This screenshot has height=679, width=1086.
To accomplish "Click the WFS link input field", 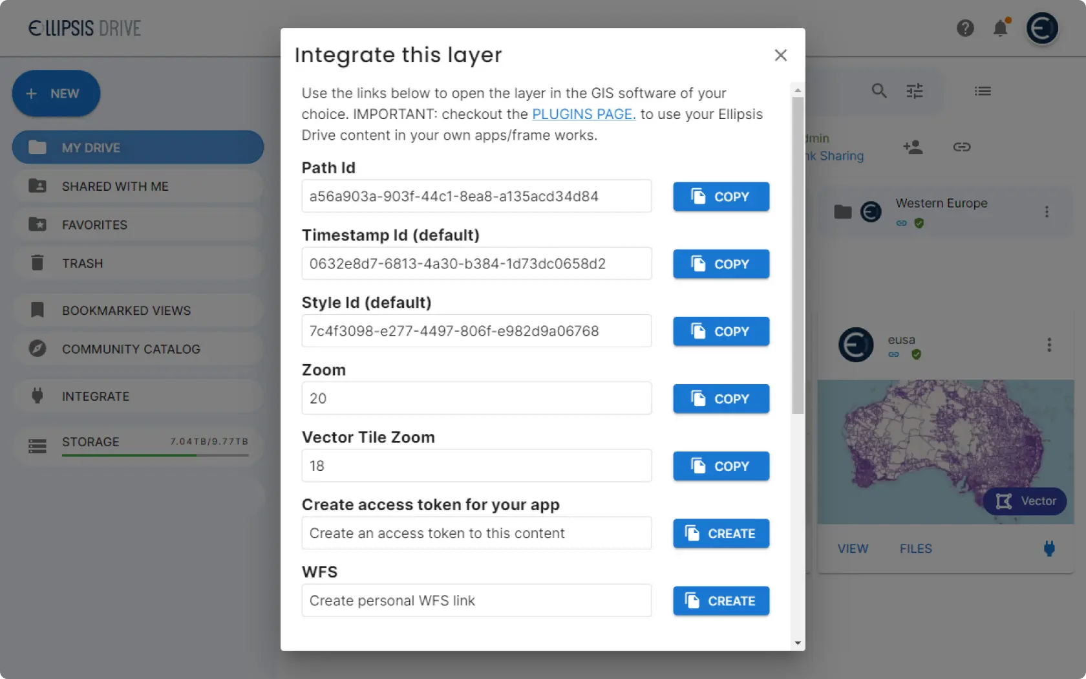I will pos(476,601).
